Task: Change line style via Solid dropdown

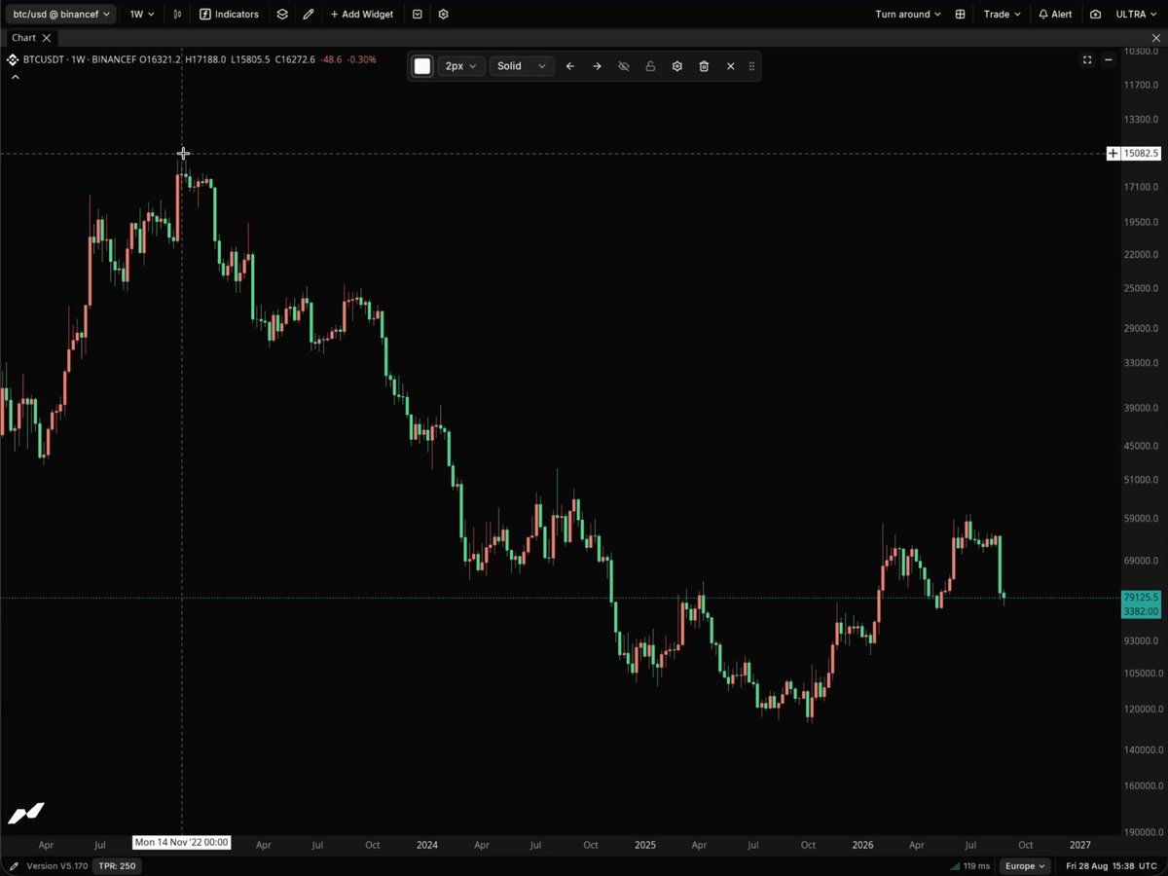Action: 522,66
